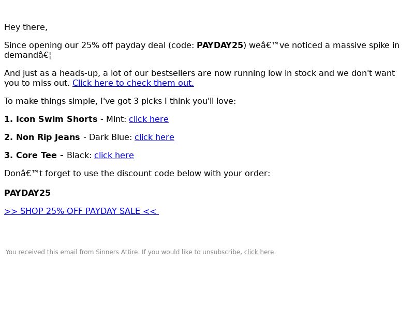Click the bold 'Non Rip Jeans' product name

click(48, 137)
